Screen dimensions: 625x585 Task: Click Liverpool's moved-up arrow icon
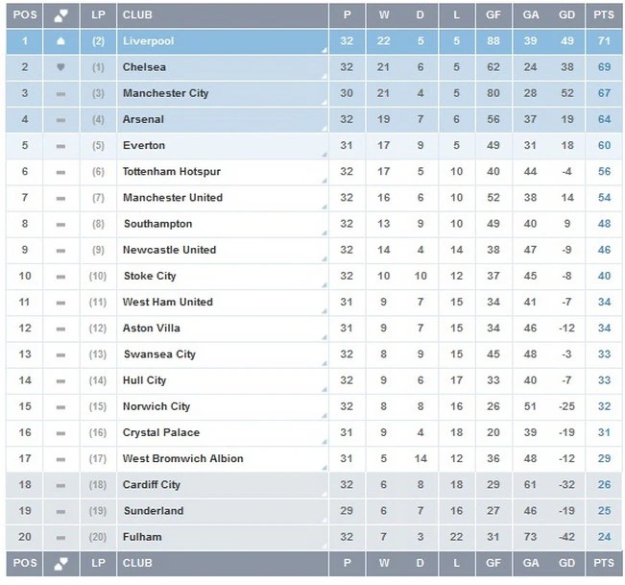(60, 41)
